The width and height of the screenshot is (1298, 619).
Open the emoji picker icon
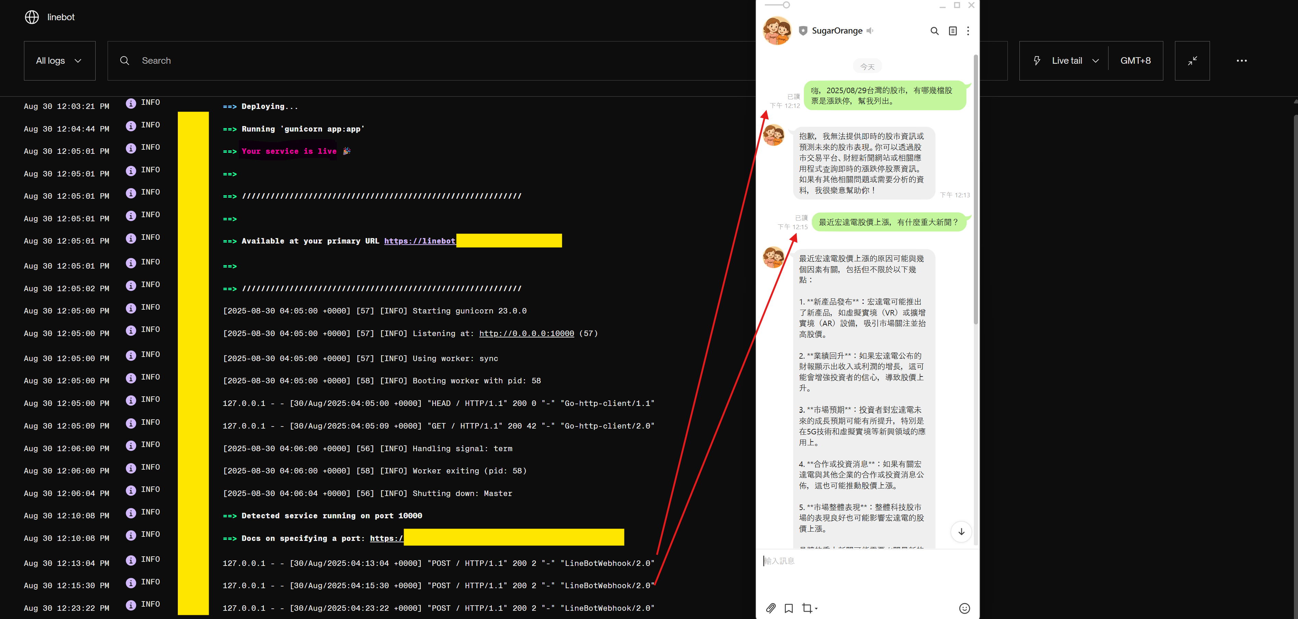[x=965, y=608]
